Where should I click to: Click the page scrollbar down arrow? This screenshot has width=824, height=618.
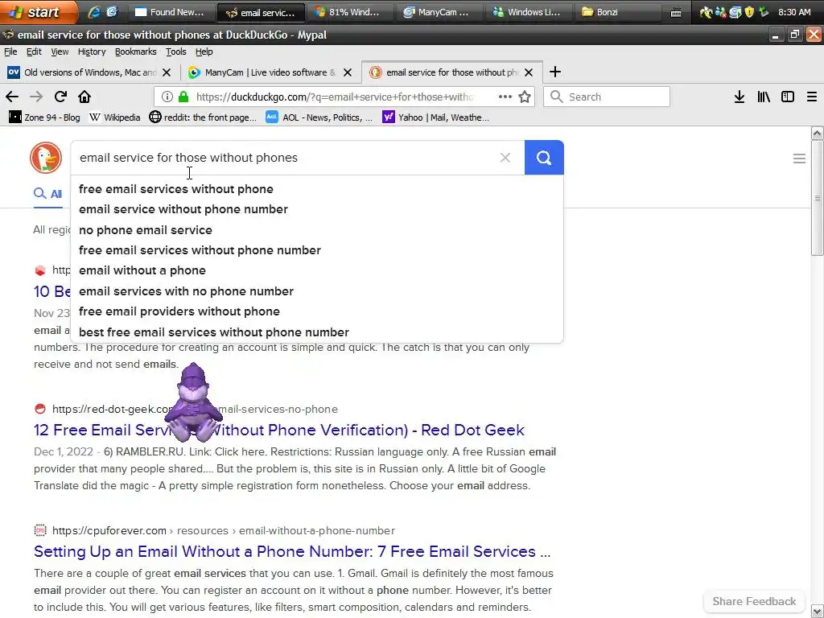817,612
